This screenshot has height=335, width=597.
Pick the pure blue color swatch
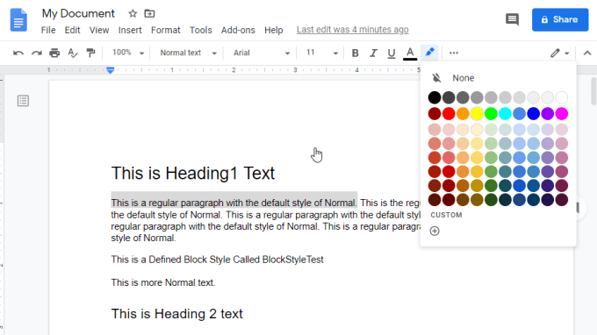[x=534, y=114]
